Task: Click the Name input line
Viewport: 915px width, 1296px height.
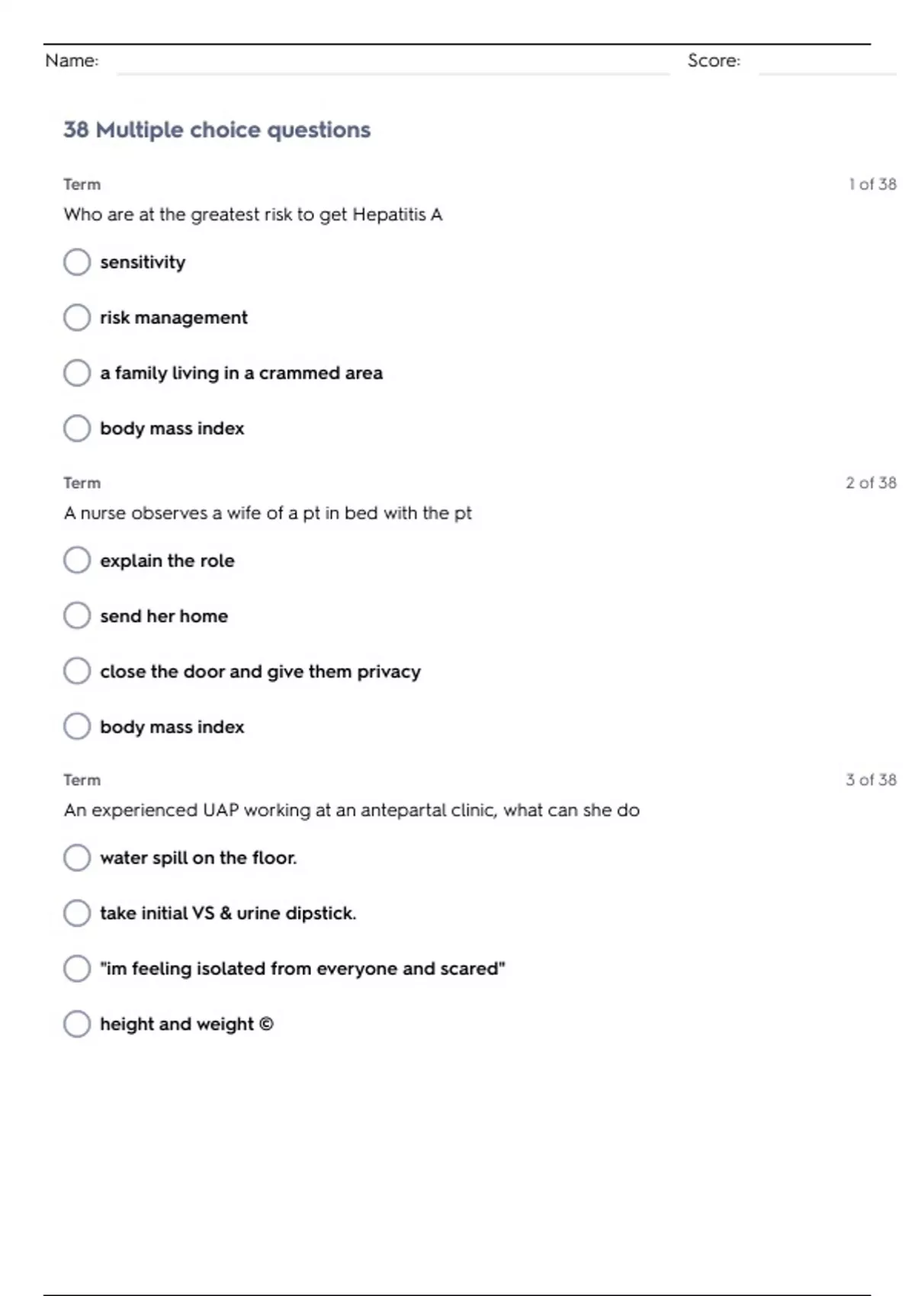Action: coord(393,64)
